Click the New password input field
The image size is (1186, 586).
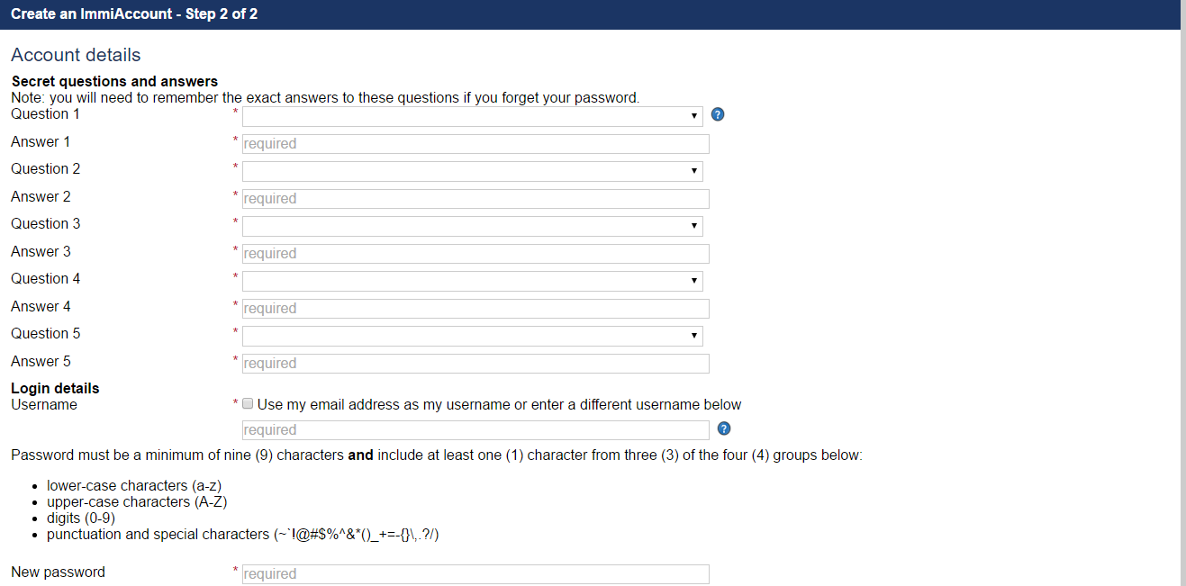pyautogui.click(x=475, y=573)
